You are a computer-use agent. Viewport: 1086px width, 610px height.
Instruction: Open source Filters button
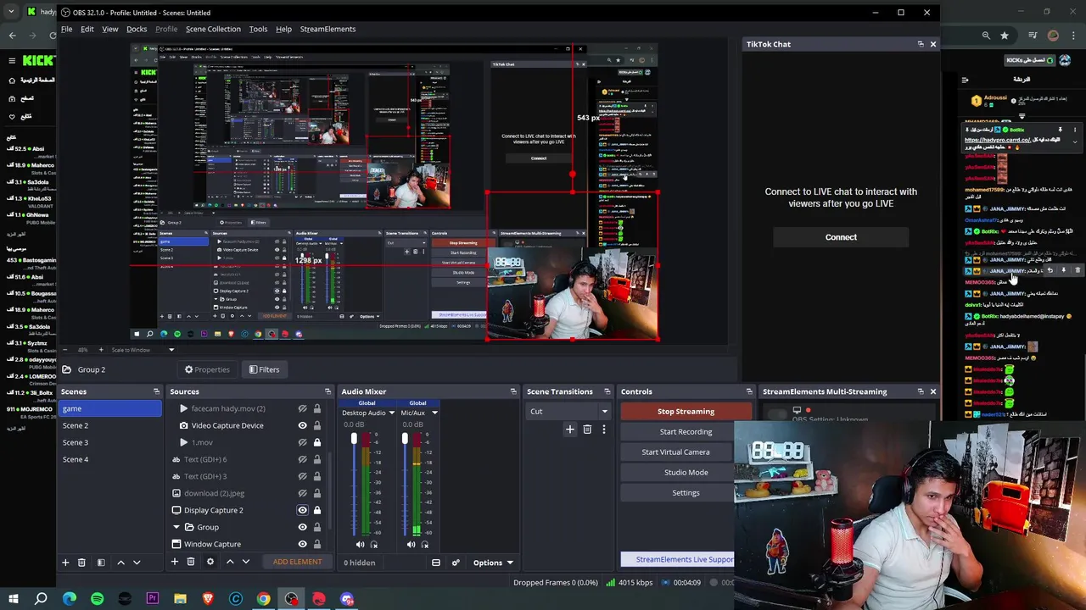pyautogui.click(x=264, y=369)
